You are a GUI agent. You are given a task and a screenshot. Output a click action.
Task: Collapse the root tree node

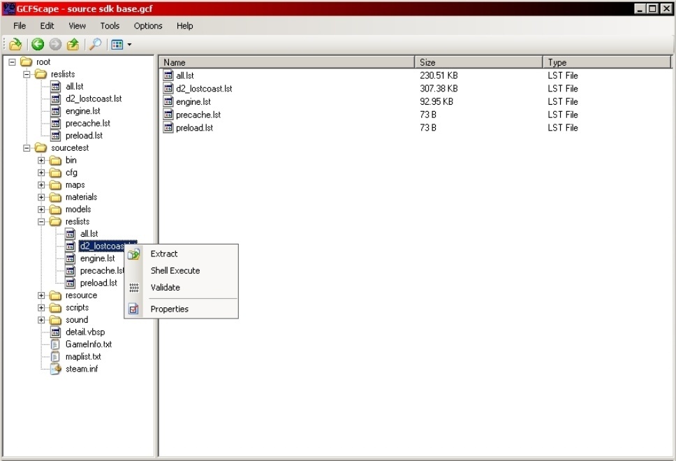12,62
